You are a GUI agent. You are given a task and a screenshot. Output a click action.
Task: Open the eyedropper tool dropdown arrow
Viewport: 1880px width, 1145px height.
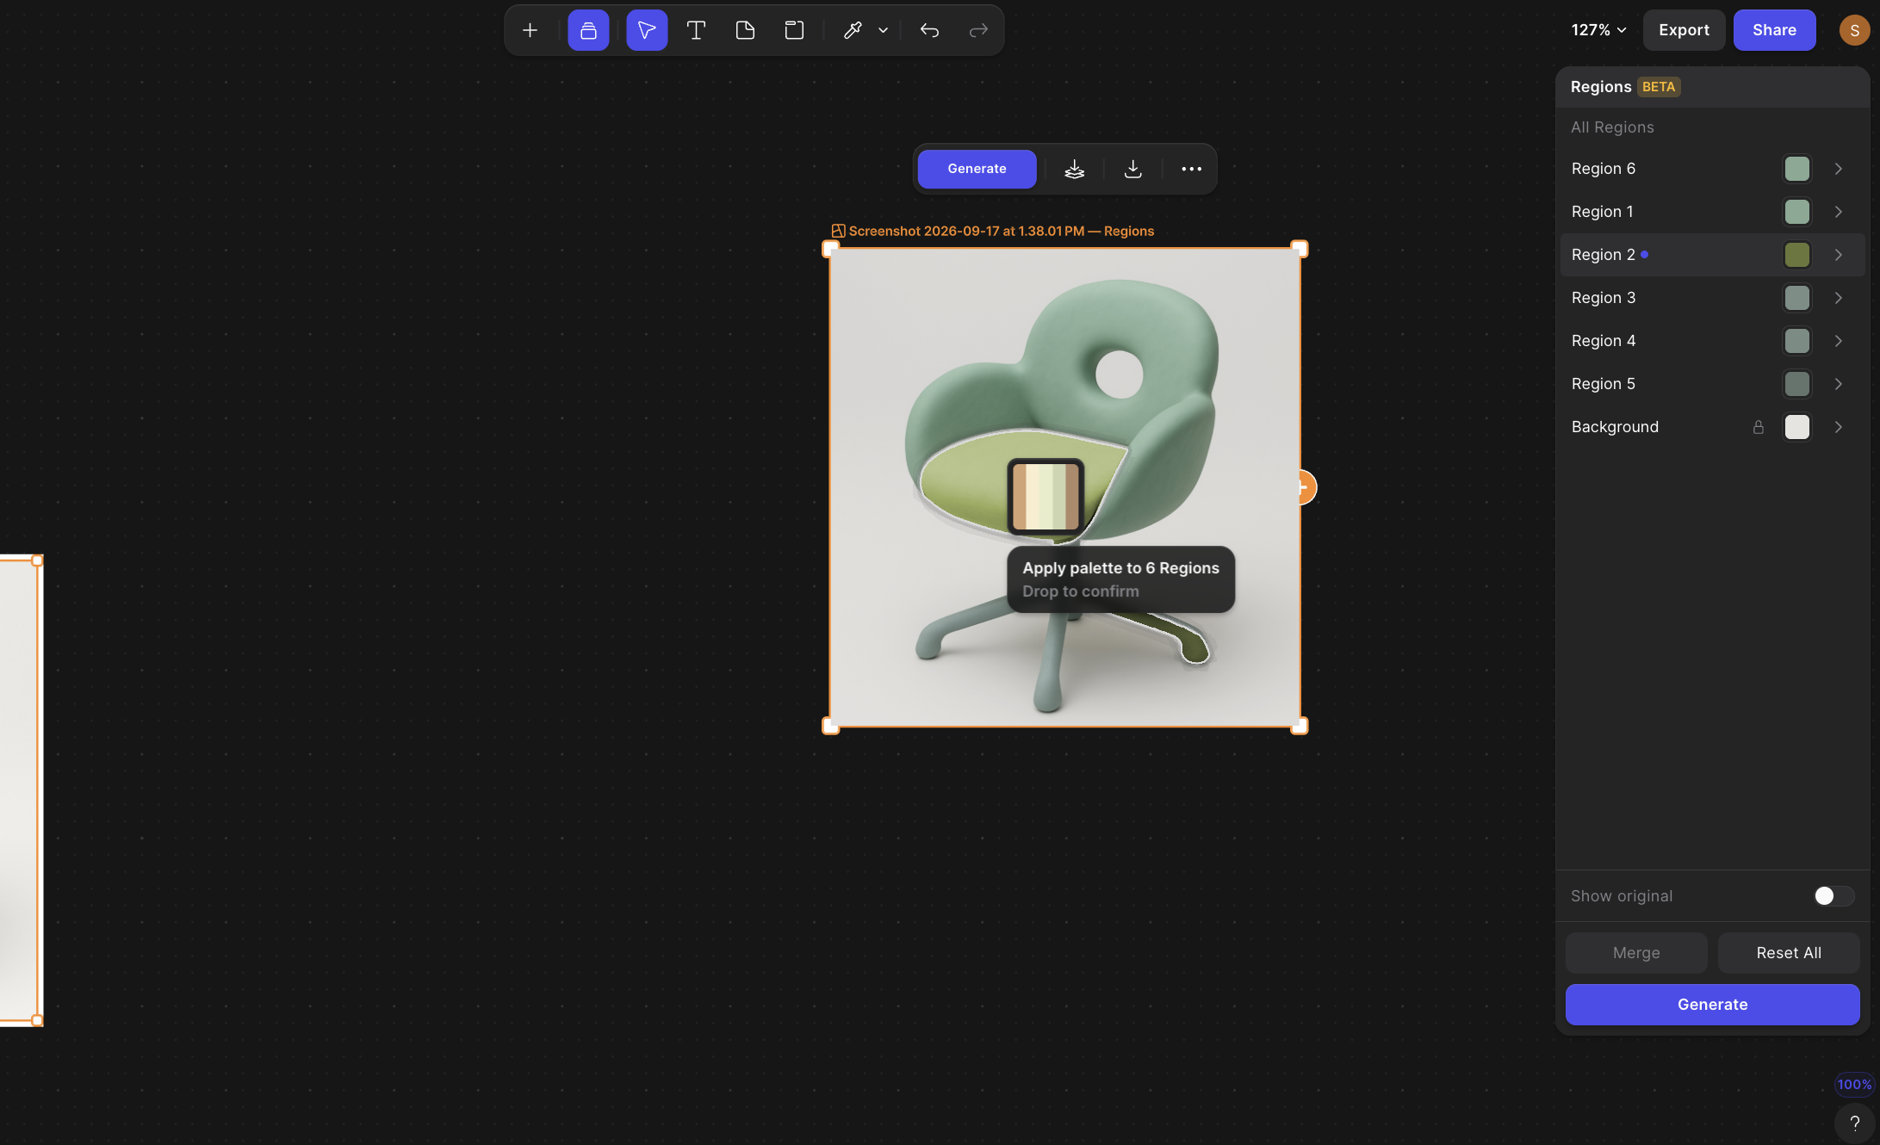pyautogui.click(x=883, y=30)
